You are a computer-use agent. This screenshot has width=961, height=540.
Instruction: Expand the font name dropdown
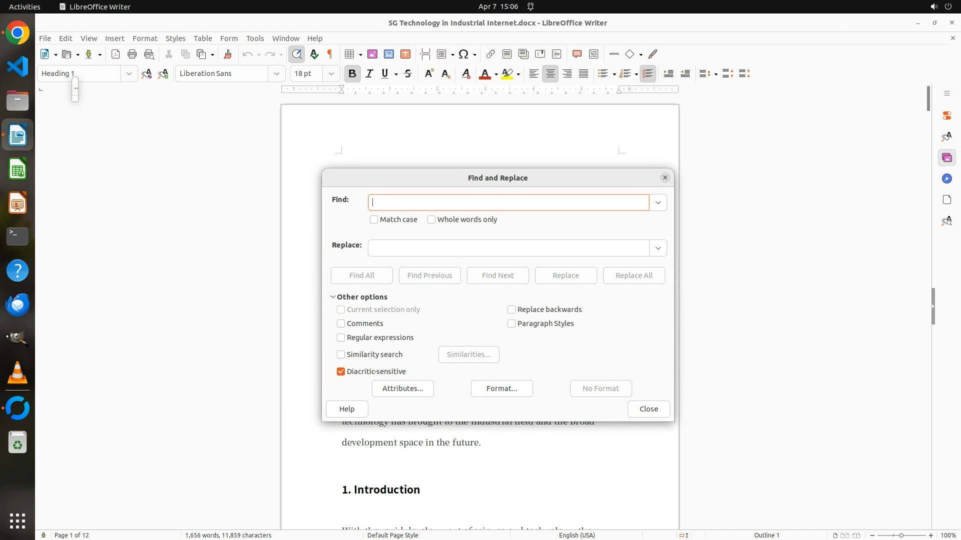(x=276, y=73)
